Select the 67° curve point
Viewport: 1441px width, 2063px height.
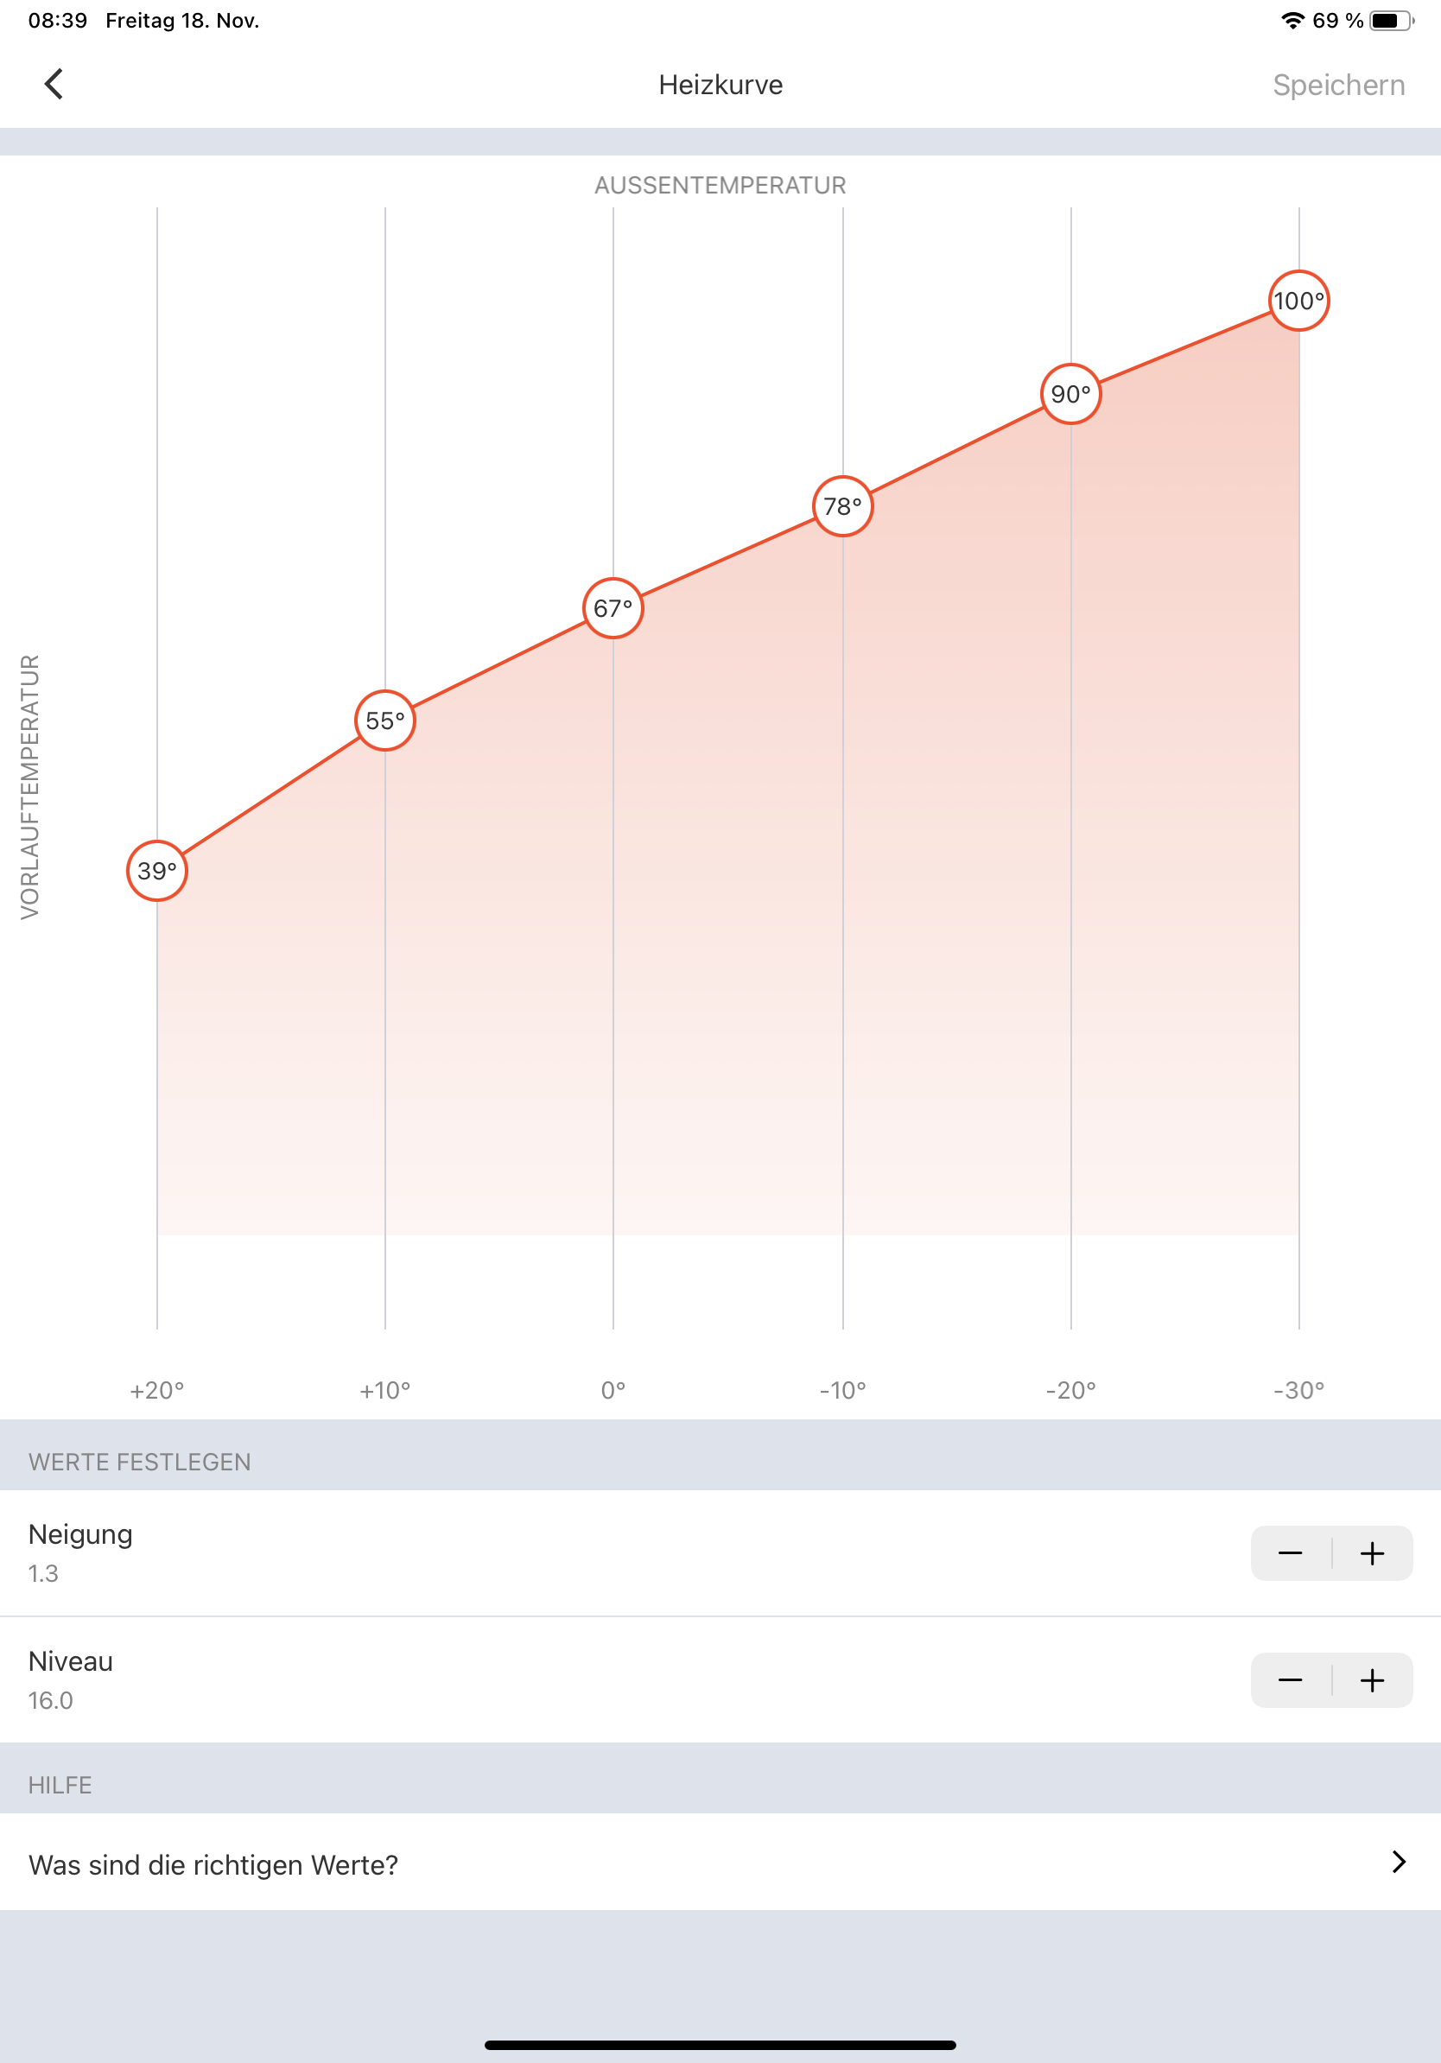pyautogui.click(x=613, y=608)
